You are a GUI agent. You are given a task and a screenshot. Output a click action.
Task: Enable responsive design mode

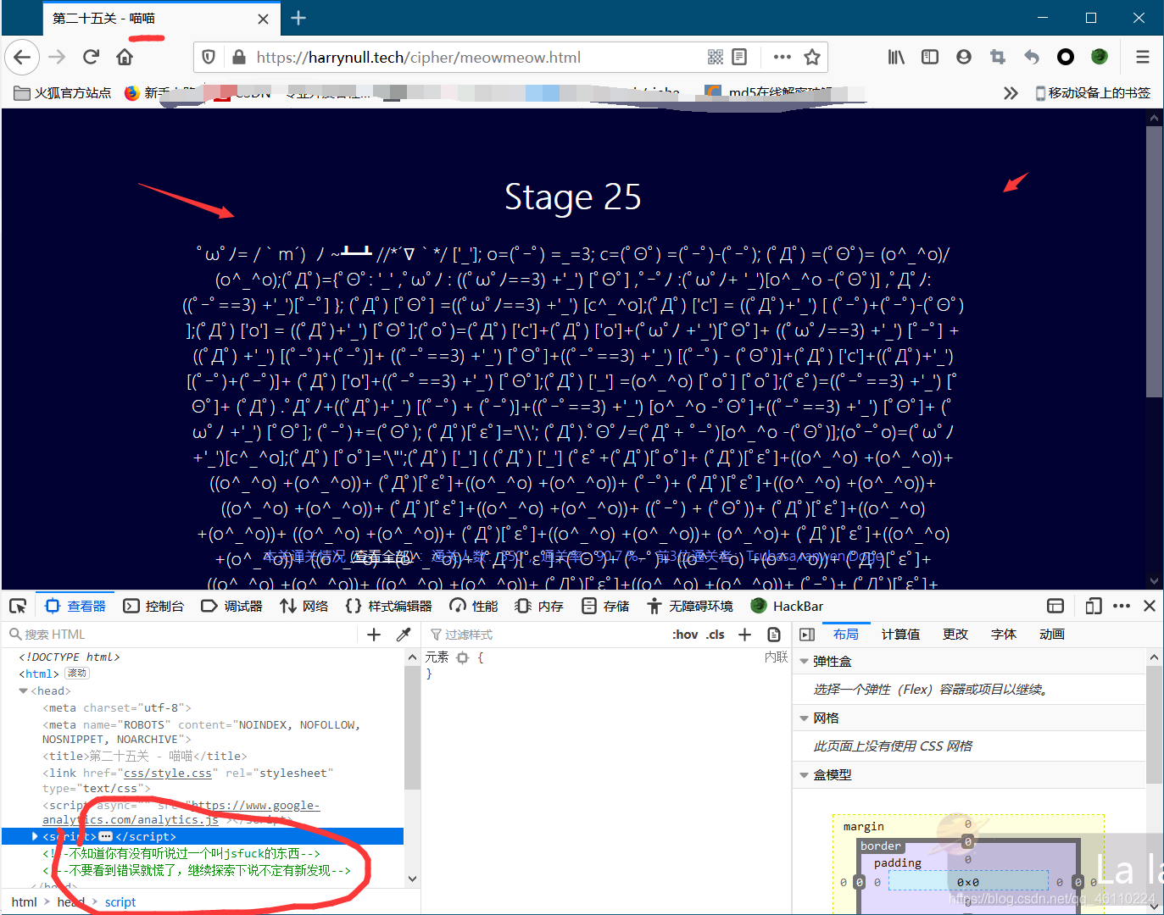(x=1094, y=606)
